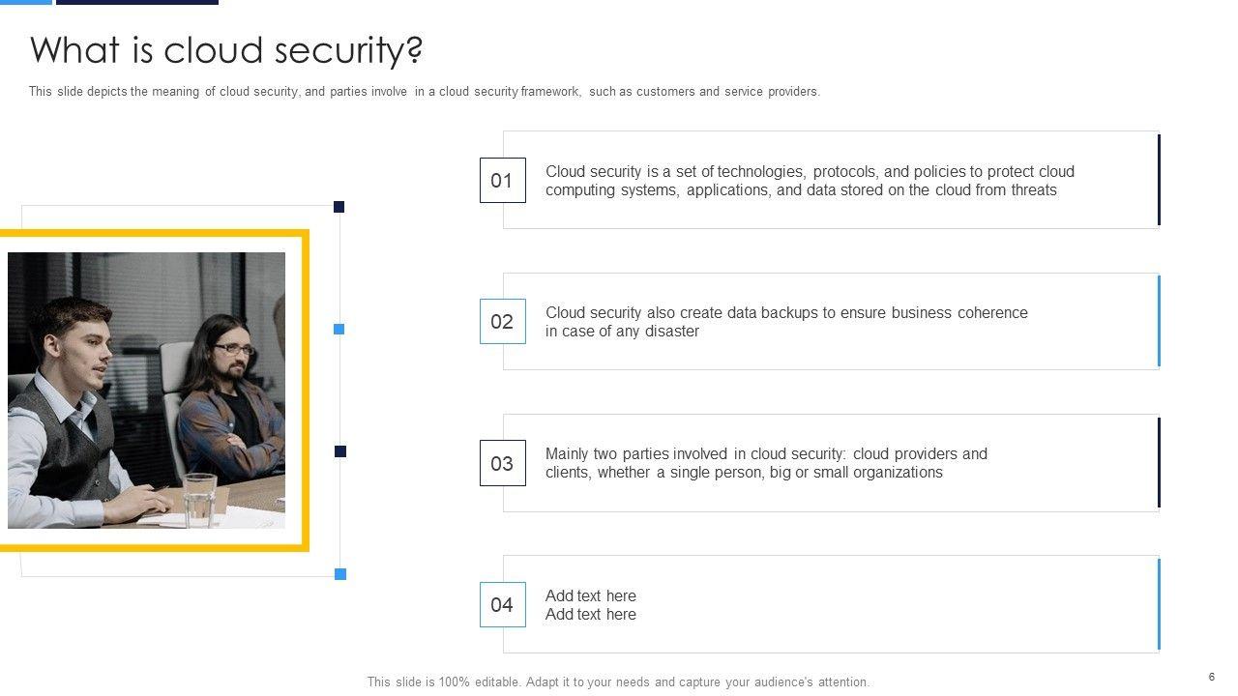Image resolution: width=1238 pixels, height=696 pixels.
Task: Click the text about two parties involved
Action: click(766, 463)
